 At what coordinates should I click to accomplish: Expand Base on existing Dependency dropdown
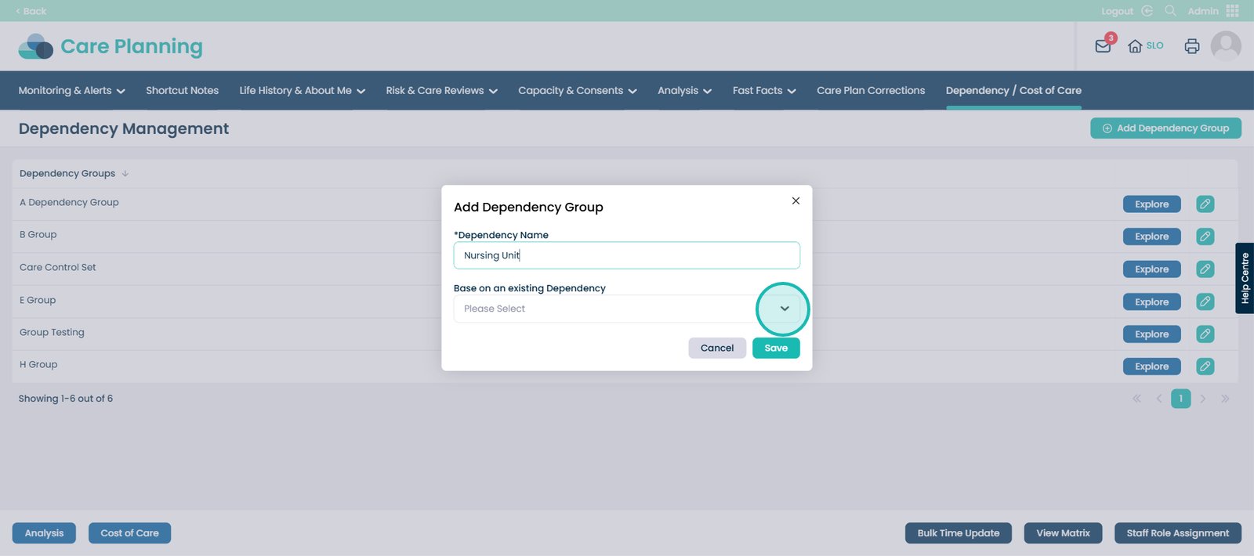click(784, 309)
